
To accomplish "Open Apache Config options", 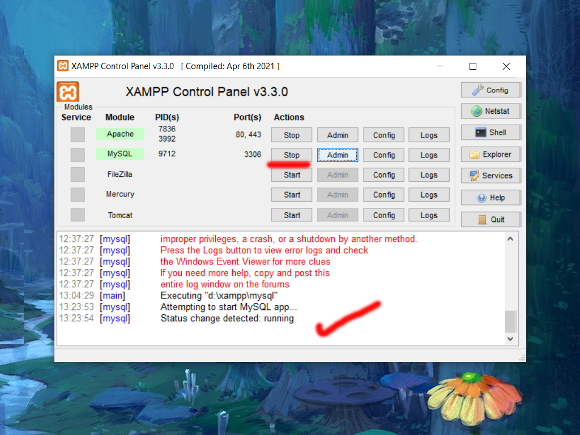I will pyautogui.click(x=383, y=135).
